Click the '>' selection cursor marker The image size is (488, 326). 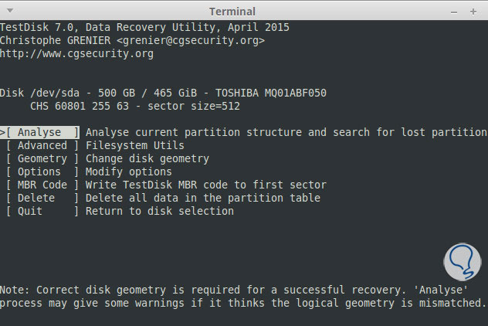coord(3,132)
